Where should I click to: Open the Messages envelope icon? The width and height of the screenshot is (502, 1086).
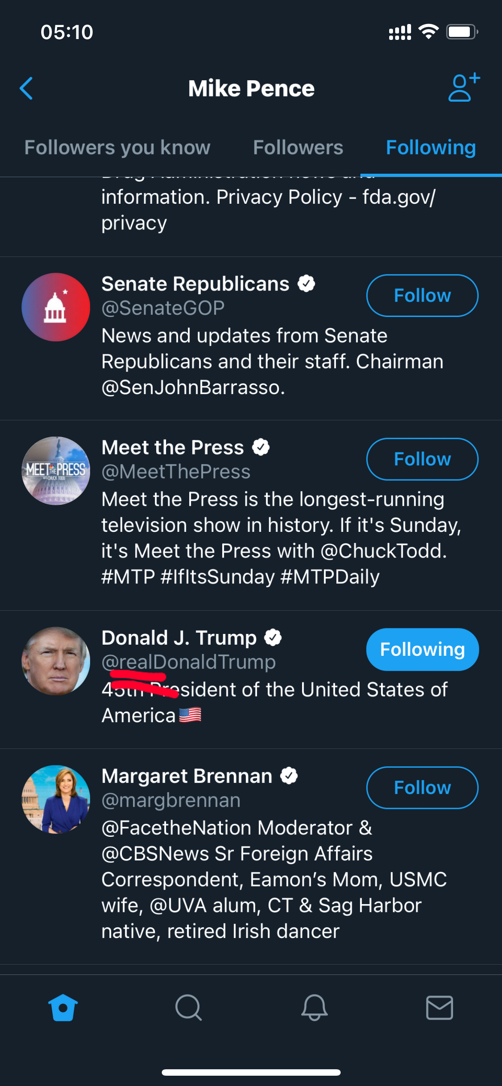pos(439,1008)
